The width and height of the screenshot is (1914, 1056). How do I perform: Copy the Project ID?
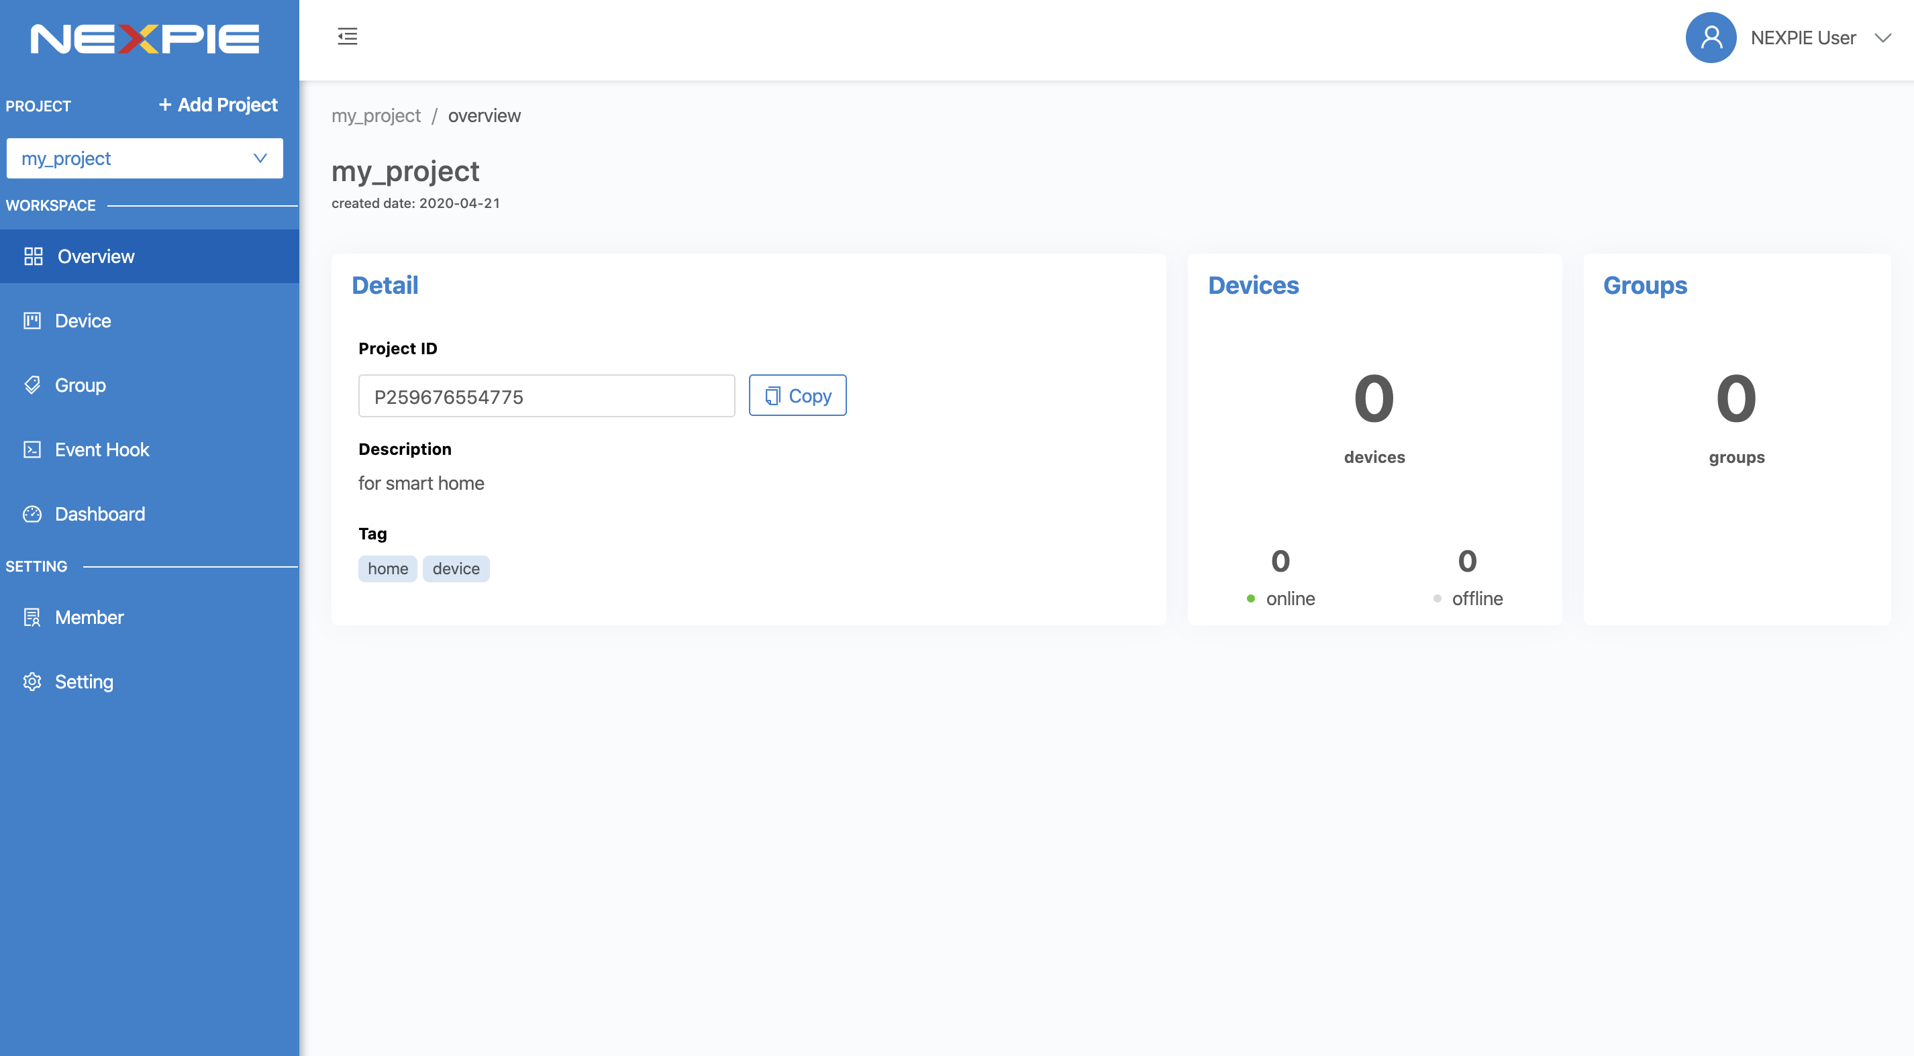click(x=797, y=395)
